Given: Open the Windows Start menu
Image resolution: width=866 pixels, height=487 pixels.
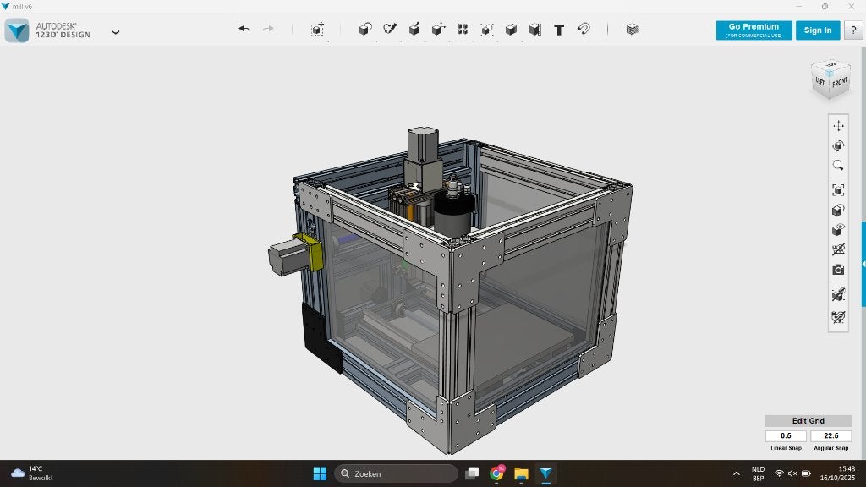Looking at the screenshot, I should 320,473.
